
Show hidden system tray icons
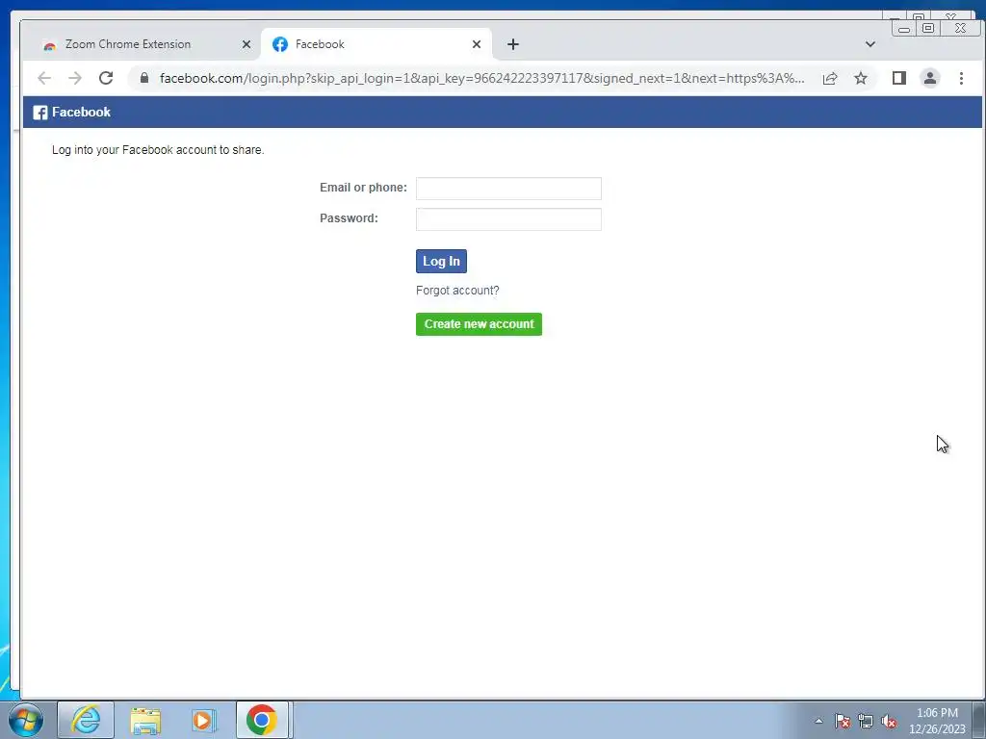818,721
